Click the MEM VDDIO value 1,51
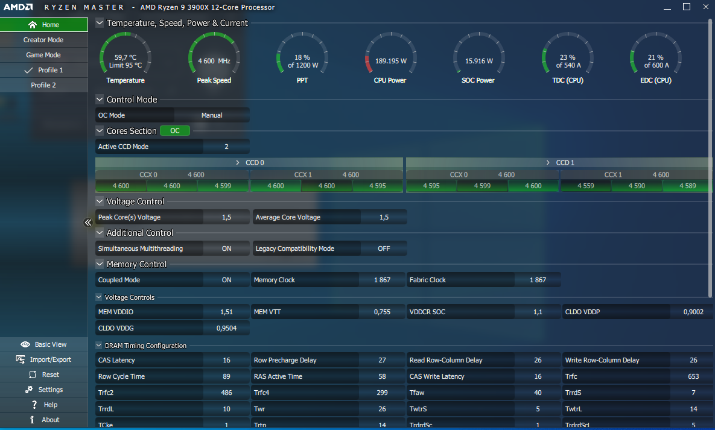This screenshot has width=715, height=430. tap(226, 312)
